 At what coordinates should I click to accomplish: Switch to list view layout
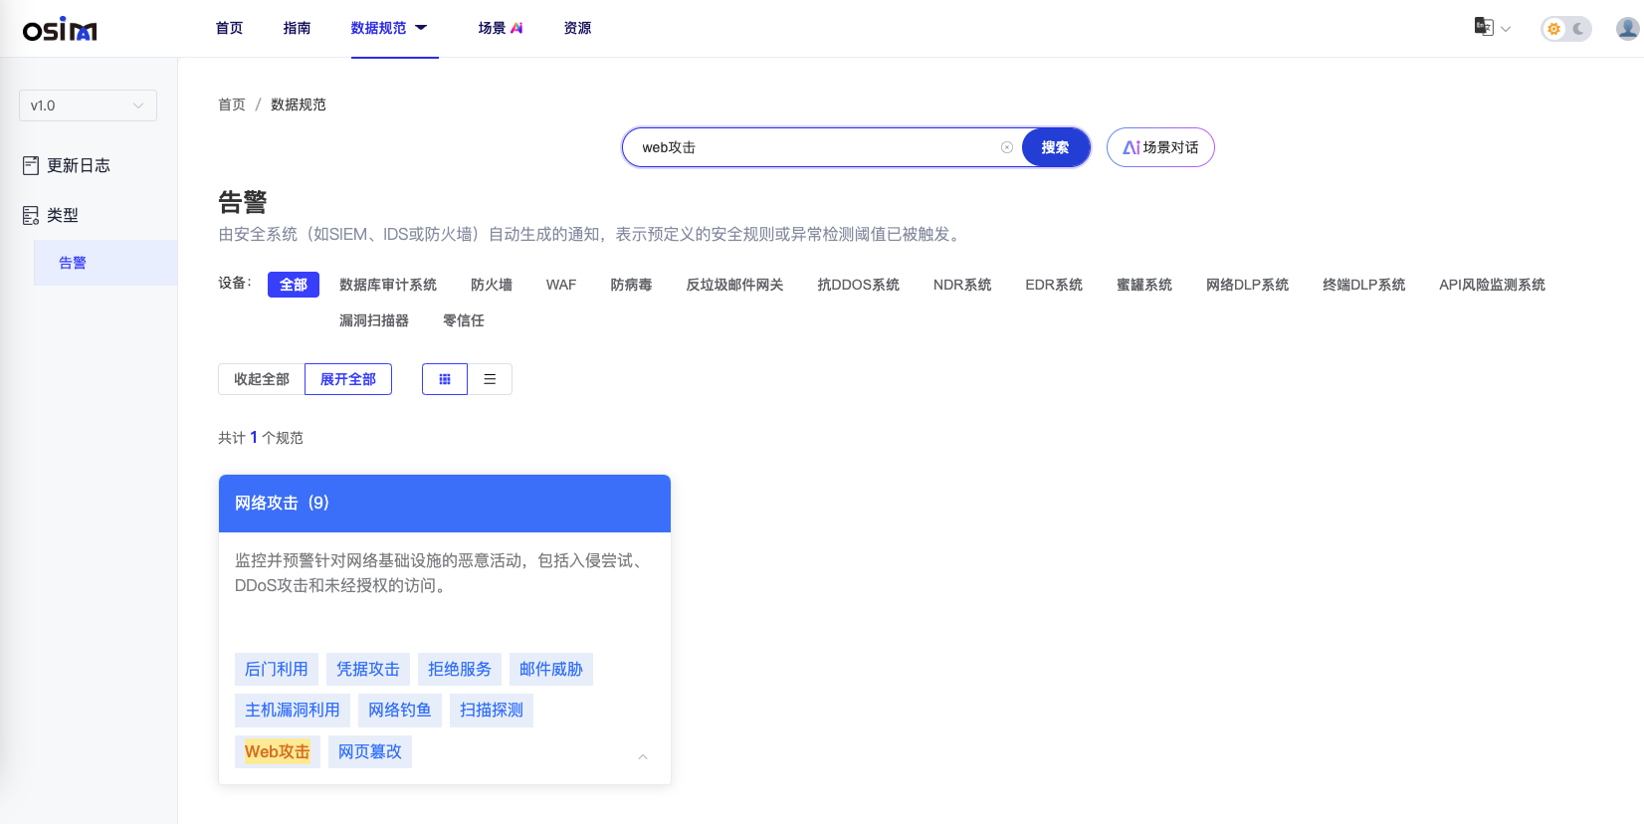click(x=490, y=379)
